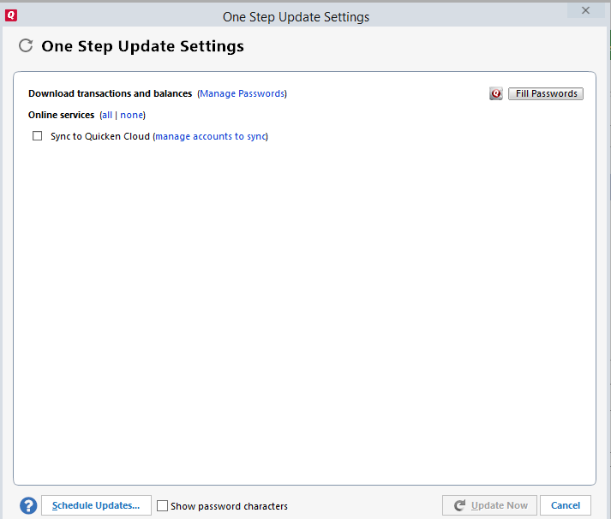This screenshot has width=611, height=519.
Task: Cancel the One Step Update Settings
Action: (x=566, y=505)
